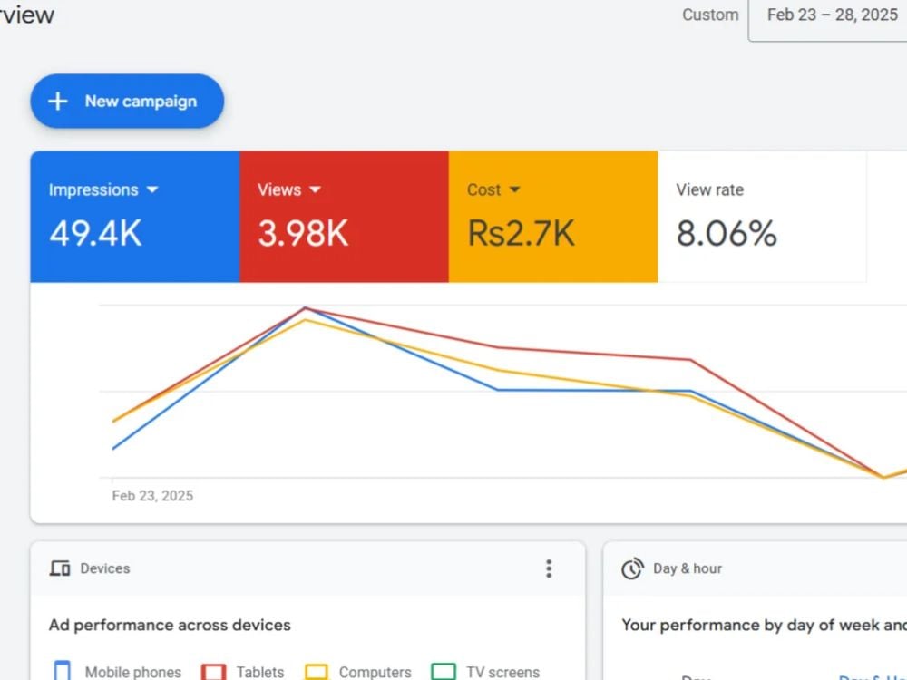This screenshot has width=907, height=680.
Task: Toggle the Computers series in the Devices legend
Action: pos(317,671)
